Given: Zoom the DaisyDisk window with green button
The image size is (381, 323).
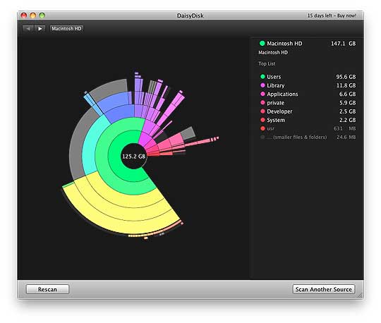Looking at the screenshot, I should 42,16.
